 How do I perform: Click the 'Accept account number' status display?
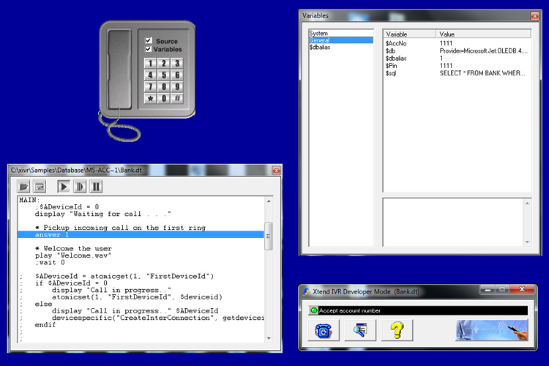tap(419, 310)
